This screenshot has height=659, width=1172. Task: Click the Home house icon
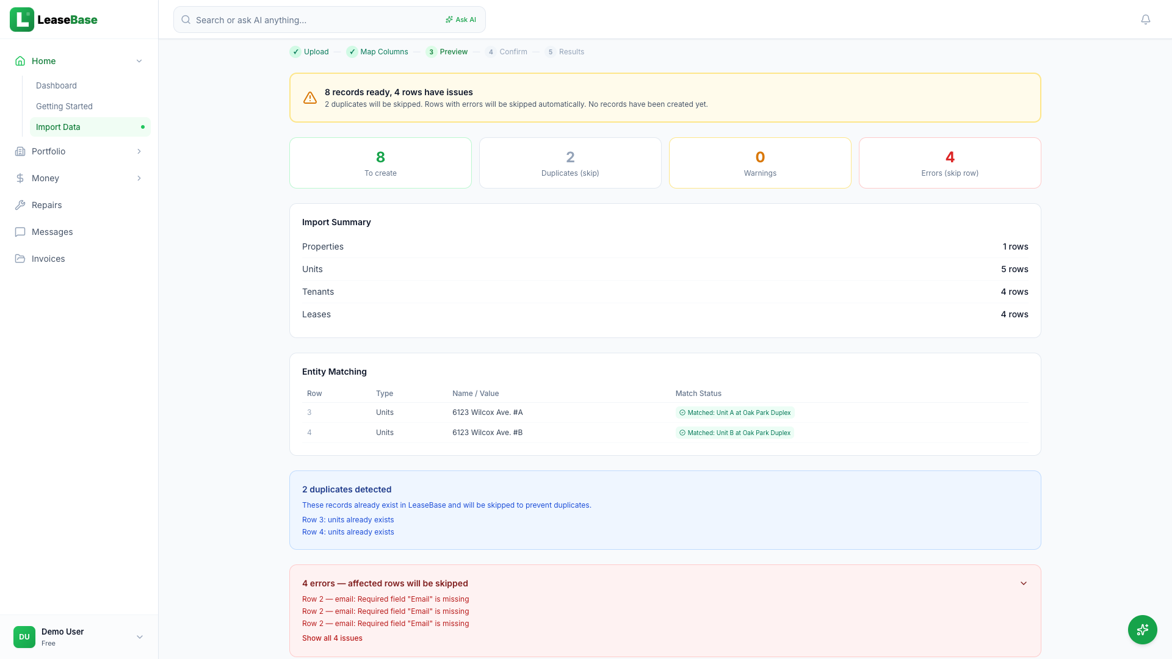coord(20,61)
